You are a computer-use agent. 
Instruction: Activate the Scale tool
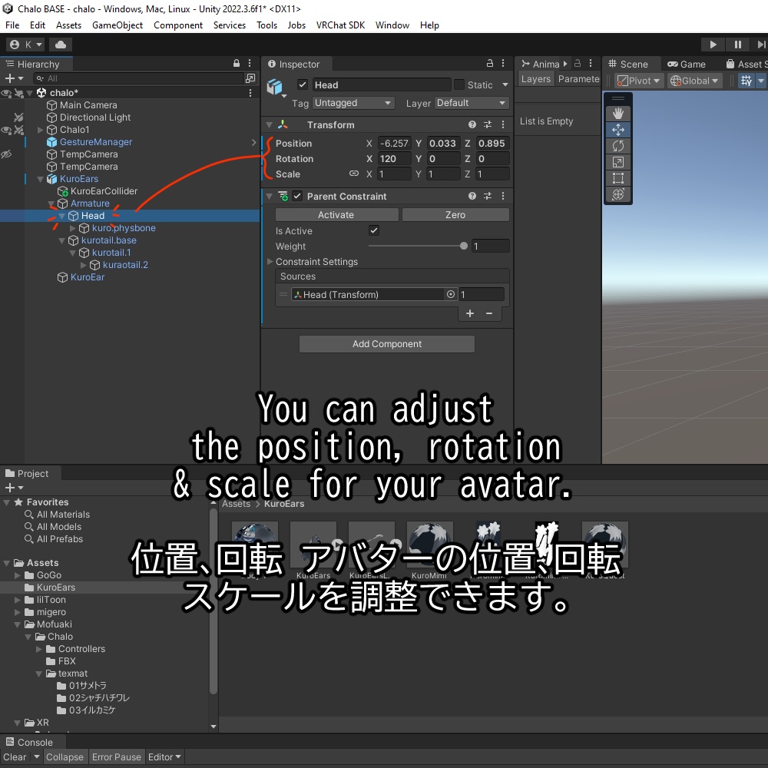tap(618, 162)
